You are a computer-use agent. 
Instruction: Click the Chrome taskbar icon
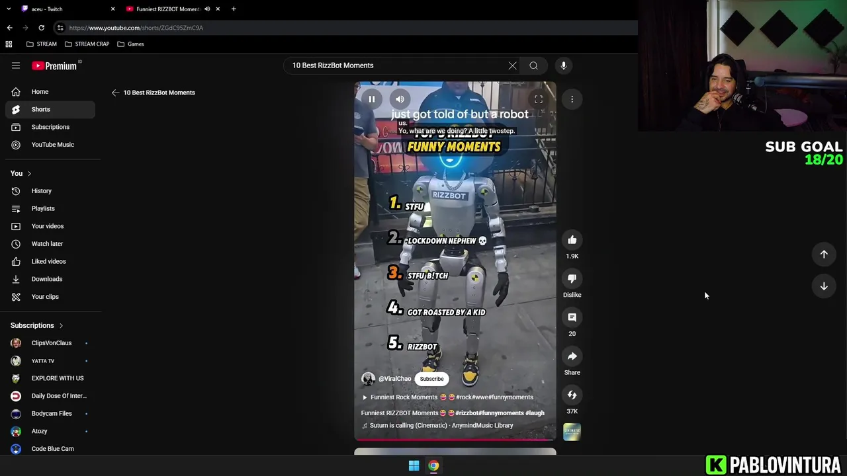point(433,466)
